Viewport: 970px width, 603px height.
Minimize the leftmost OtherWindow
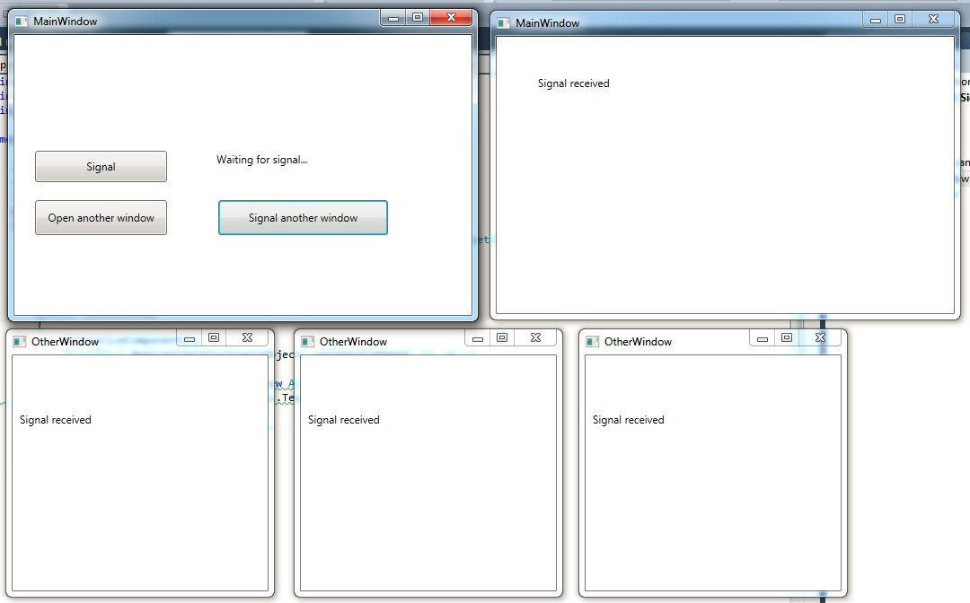pyautogui.click(x=188, y=338)
